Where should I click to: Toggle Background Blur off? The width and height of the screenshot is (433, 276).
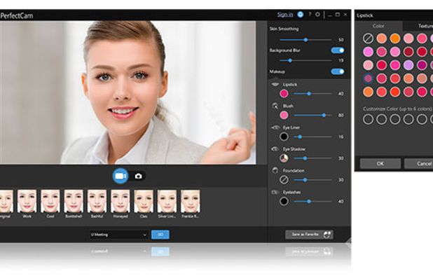pyautogui.click(x=338, y=50)
